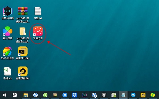The height and width of the screenshot is (99, 159).
Task: Select the 专题.txt text file
Action: click(x=38, y=13)
